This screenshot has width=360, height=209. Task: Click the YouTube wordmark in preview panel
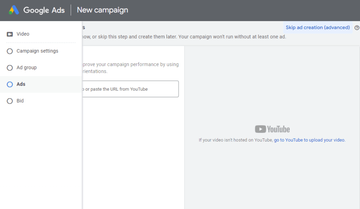coord(278,129)
